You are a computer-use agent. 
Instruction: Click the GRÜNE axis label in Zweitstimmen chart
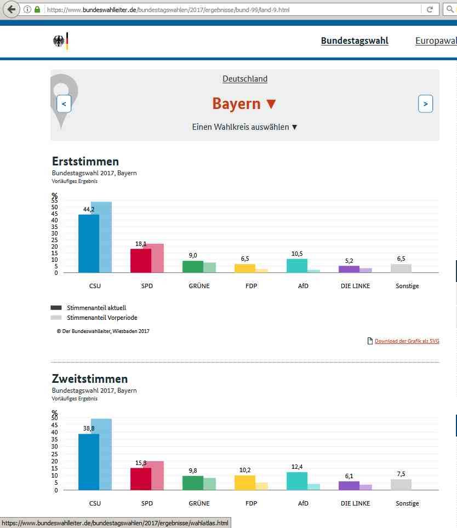tap(199, 503)
